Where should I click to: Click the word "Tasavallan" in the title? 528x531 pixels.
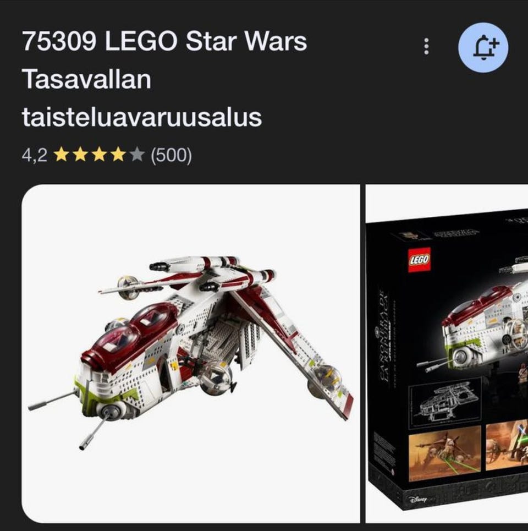[x=87, y=79]
